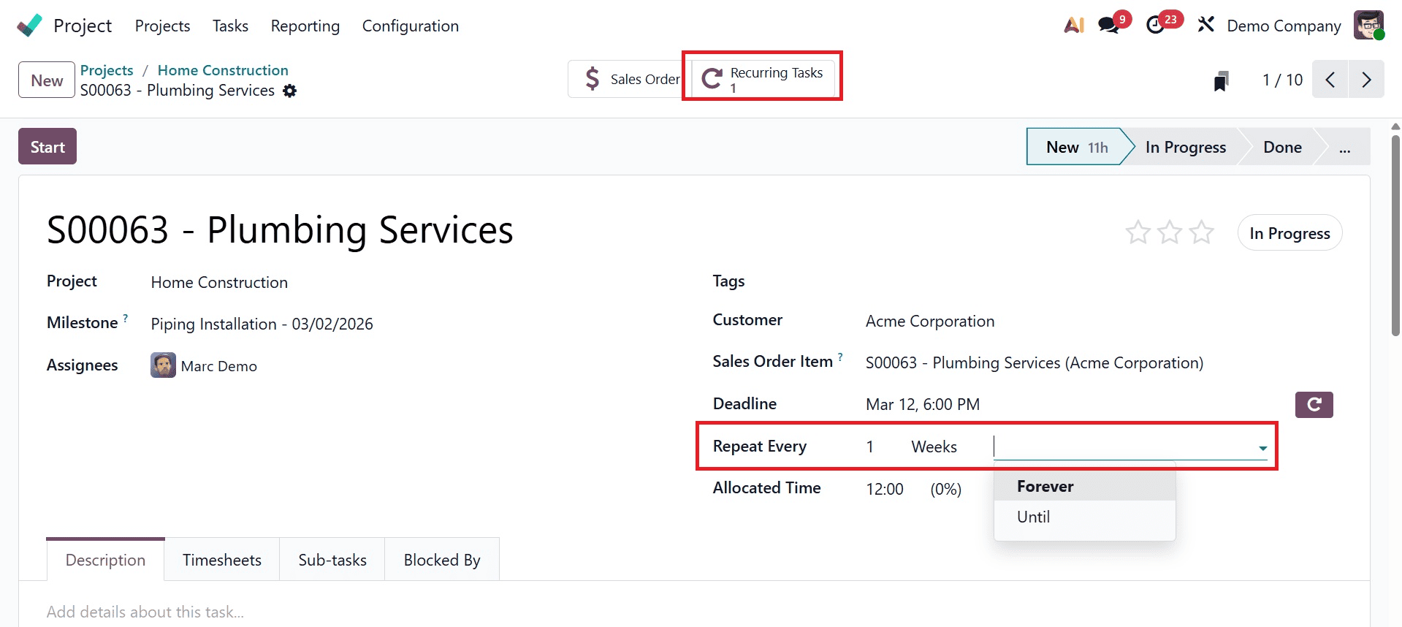Follow the Home Construction breadcrumb link
Screen dimensions: 1402x627
point(223,70)
